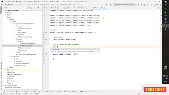Click Next Tip link in completion popup

92,52
